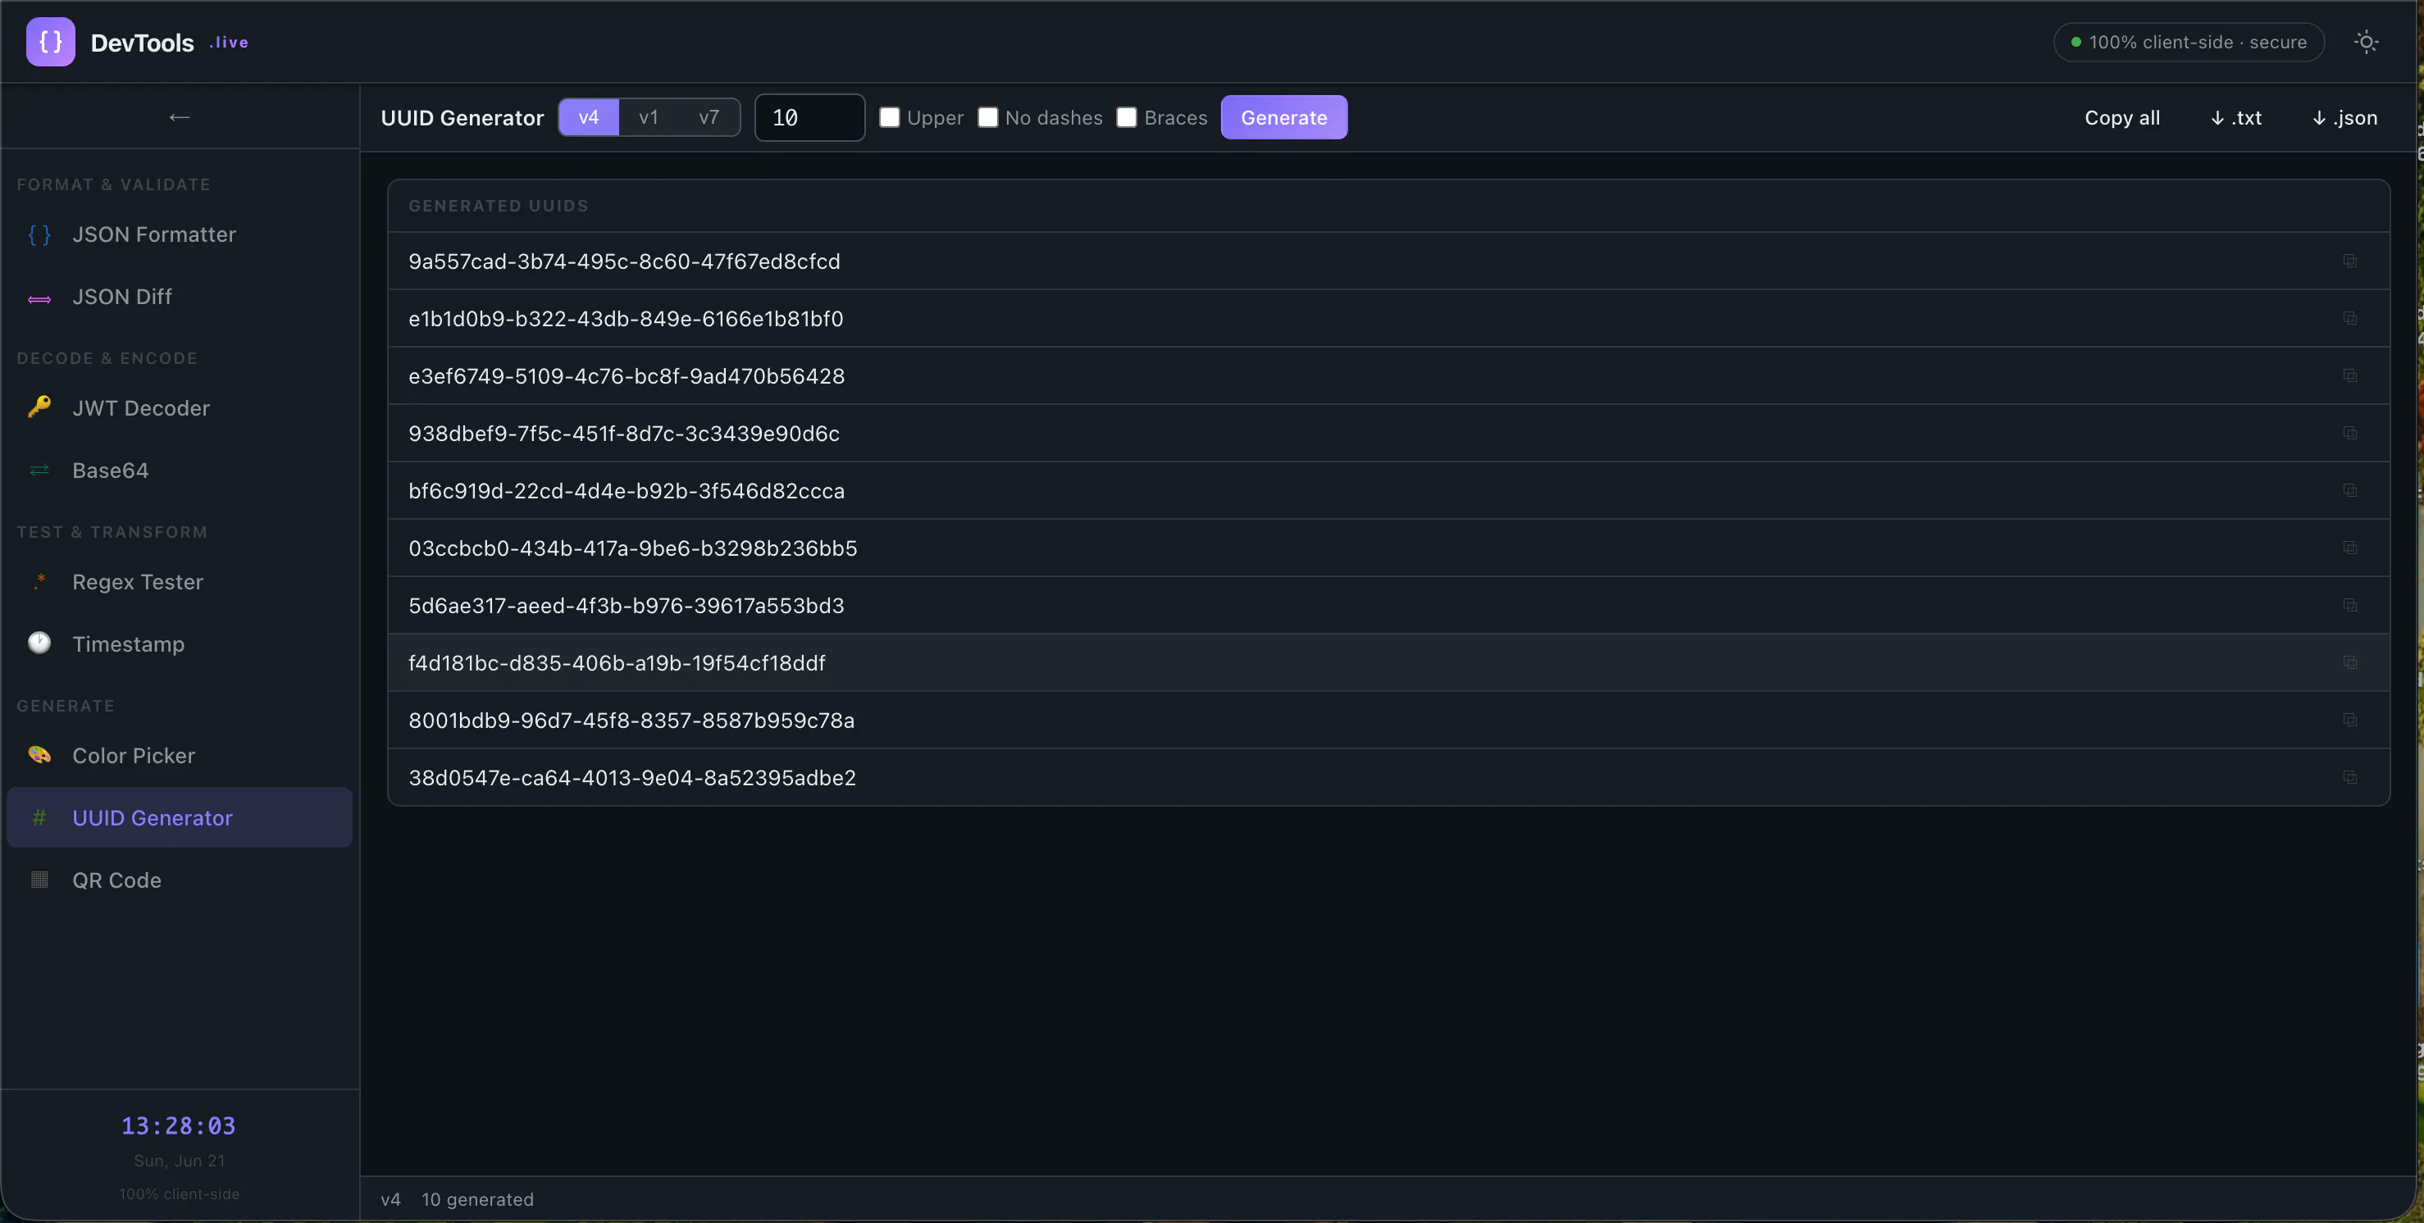The height and width of the screenshot is (1223, 2424).
Task: Click the UUID Generator hash icon
Action: click(39, 817)
